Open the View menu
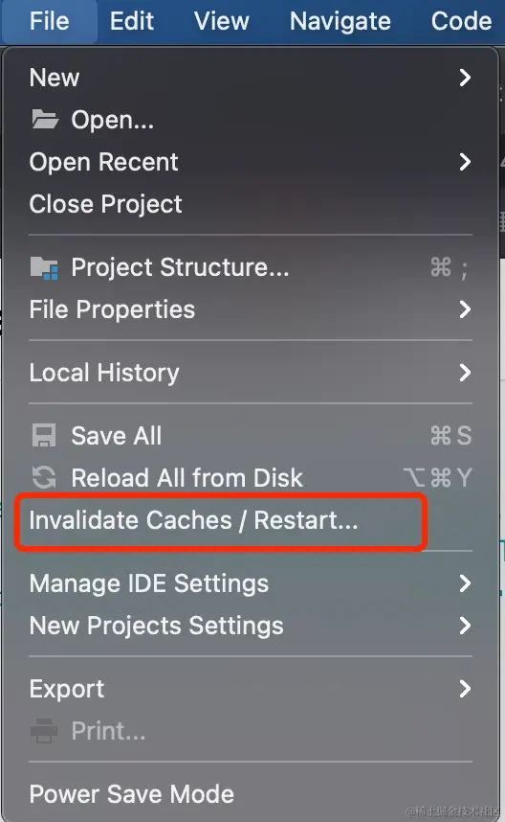This screenshot has width=505, height=822. 221,21
